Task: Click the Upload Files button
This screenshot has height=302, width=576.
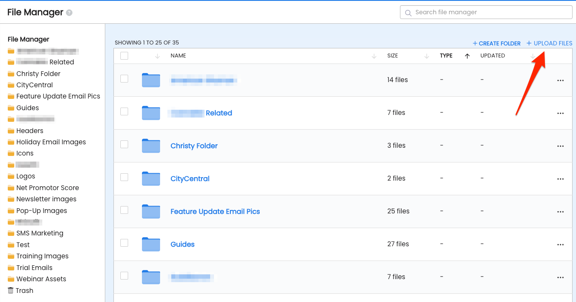Action: pos(549,43)
